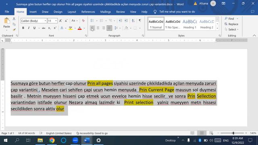Screen dimensions: 258x145
Task: Toggle show paragraph marks
Action: (140, 21)
